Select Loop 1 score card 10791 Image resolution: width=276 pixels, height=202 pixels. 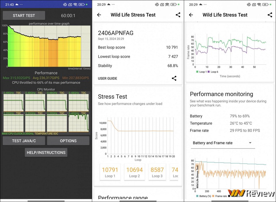[x=110, y=172]
